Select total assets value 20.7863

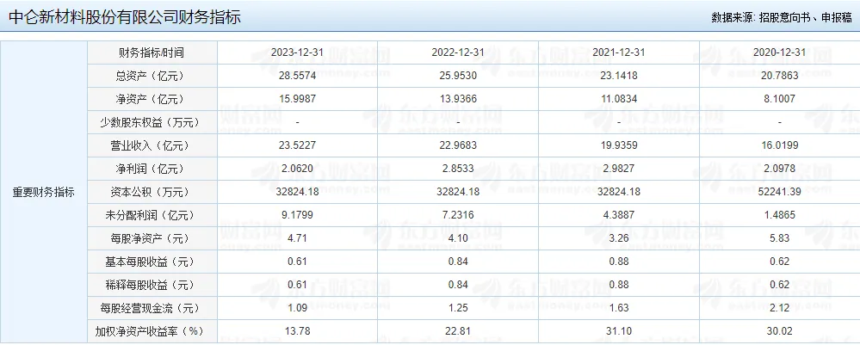779,76
